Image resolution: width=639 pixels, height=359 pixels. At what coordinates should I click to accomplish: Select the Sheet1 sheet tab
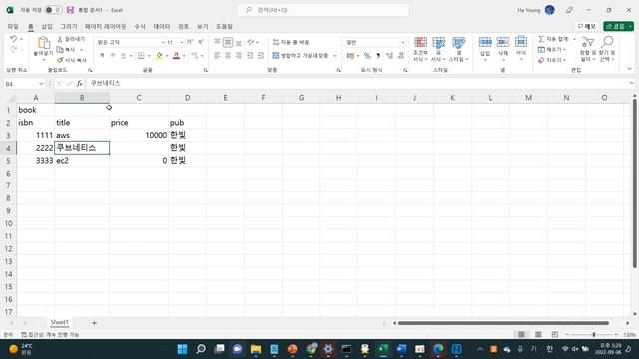tap(60, 322)
